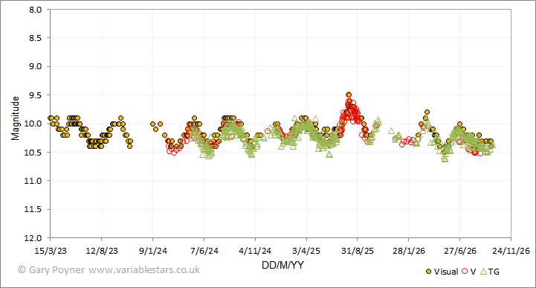Click the green TG legend triangle
This screenshot has height=288, width=536.
(483, 272)
